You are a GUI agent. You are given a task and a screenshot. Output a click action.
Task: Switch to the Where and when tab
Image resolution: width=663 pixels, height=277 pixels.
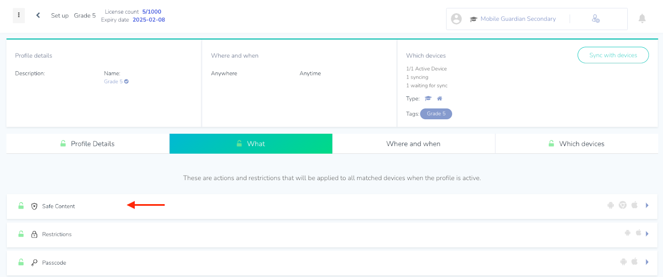(414, 144)
